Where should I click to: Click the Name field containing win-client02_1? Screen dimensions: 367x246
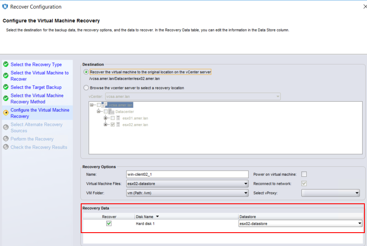click(x=187, y=174)
